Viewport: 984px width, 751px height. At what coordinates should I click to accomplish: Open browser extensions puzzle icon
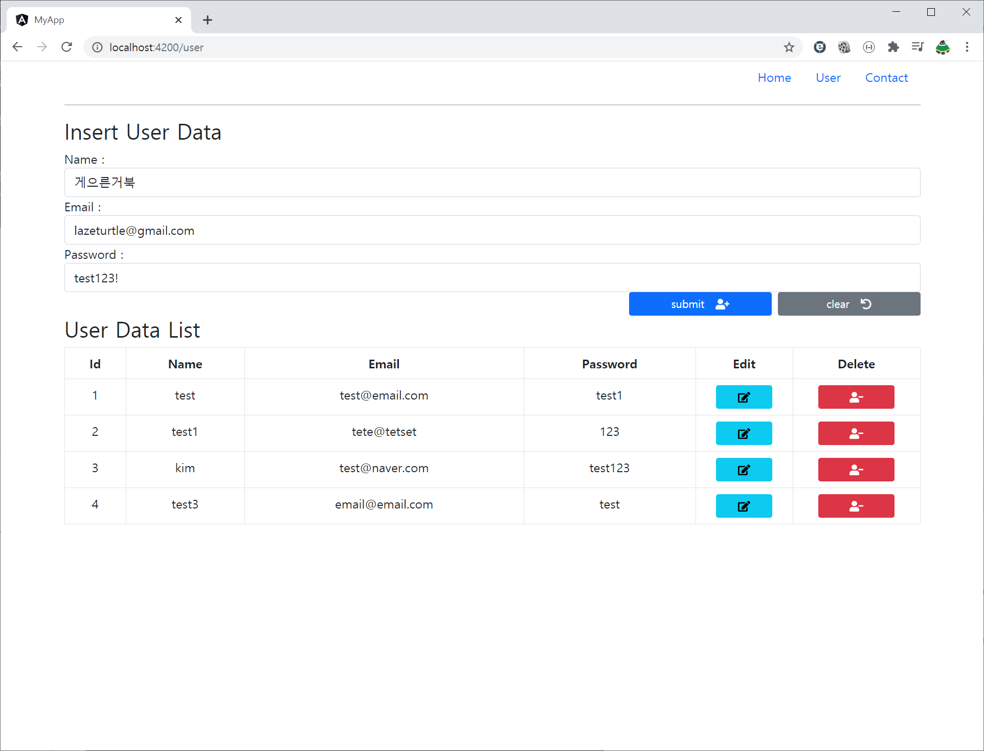(x=893, y=47)
